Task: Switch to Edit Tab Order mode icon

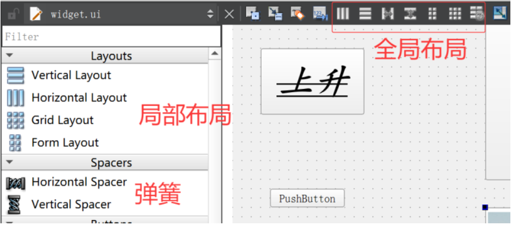Action: 320,14
